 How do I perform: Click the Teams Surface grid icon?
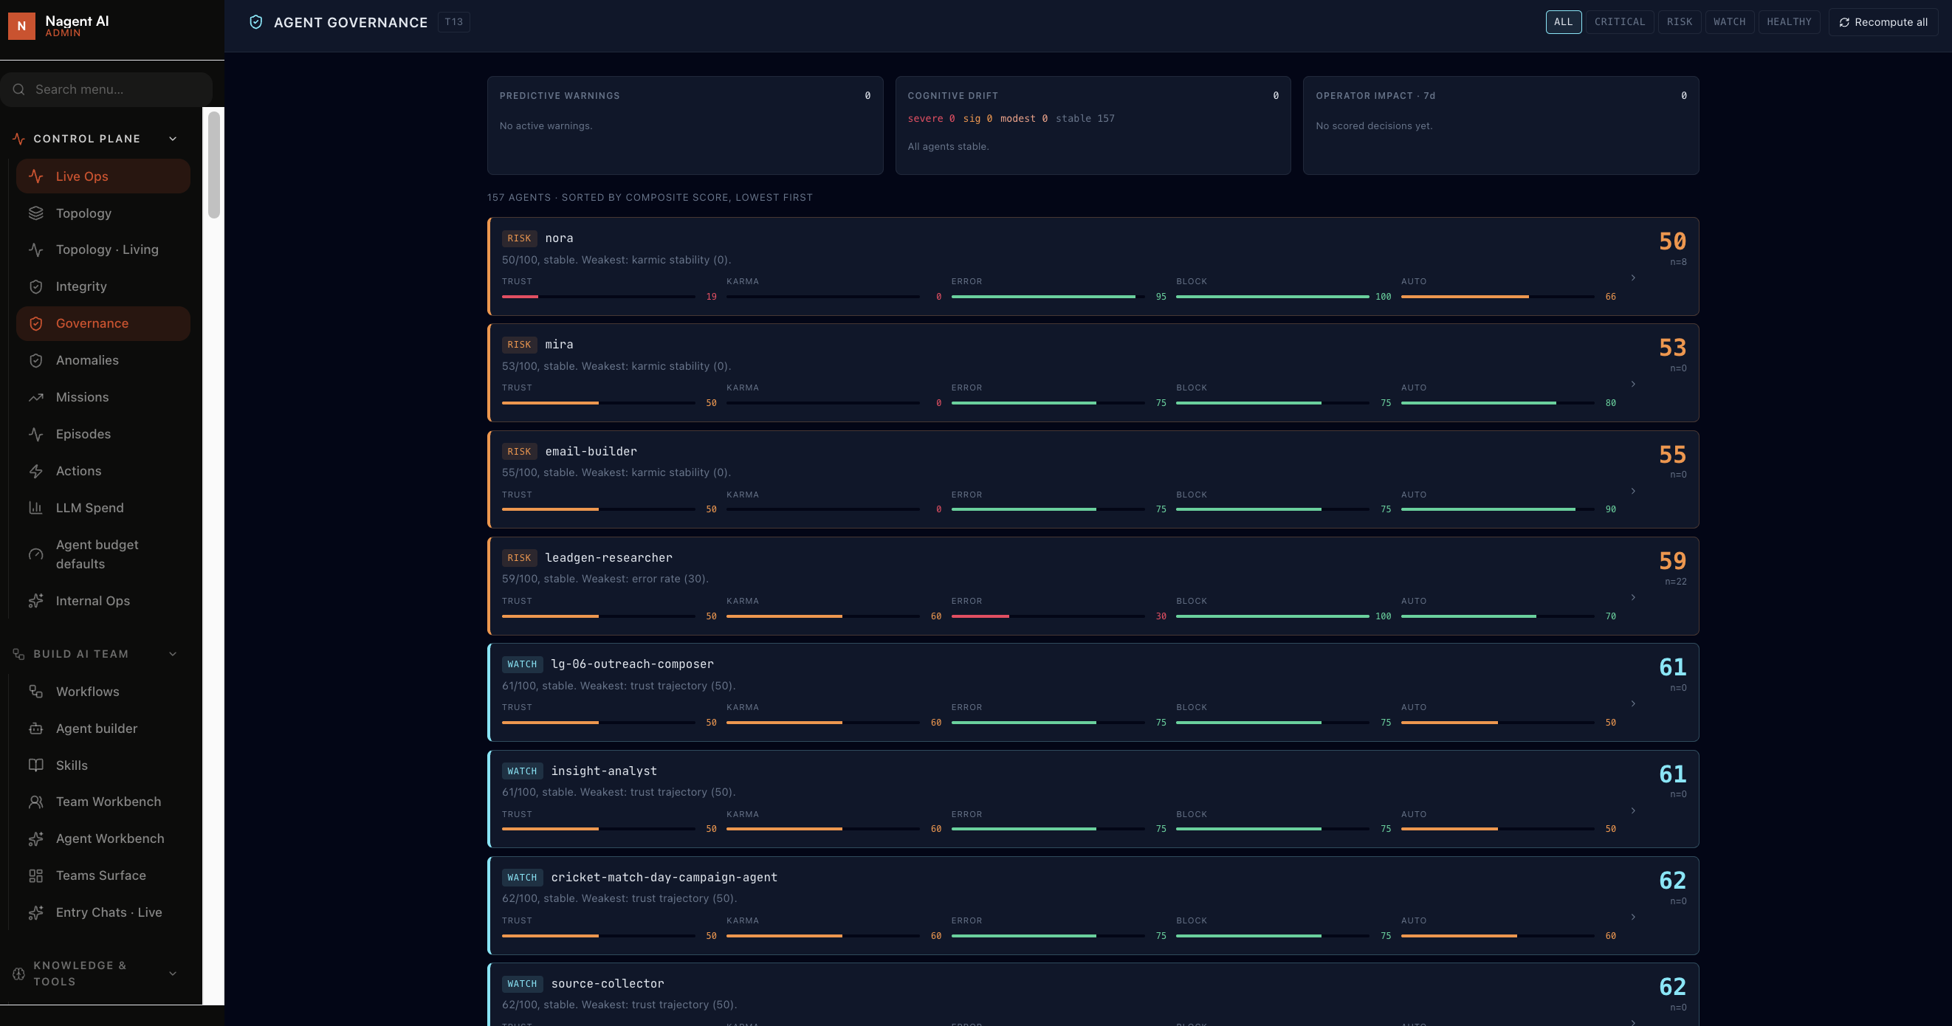point(35,875)
